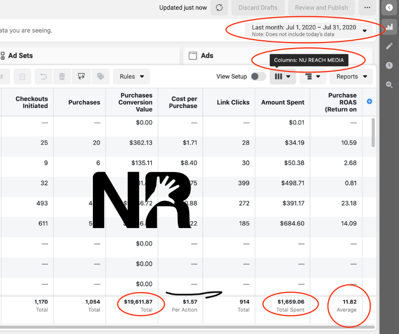Click the trash delete icon in the toolbar

pyautogui.click(x=62, y=77)
